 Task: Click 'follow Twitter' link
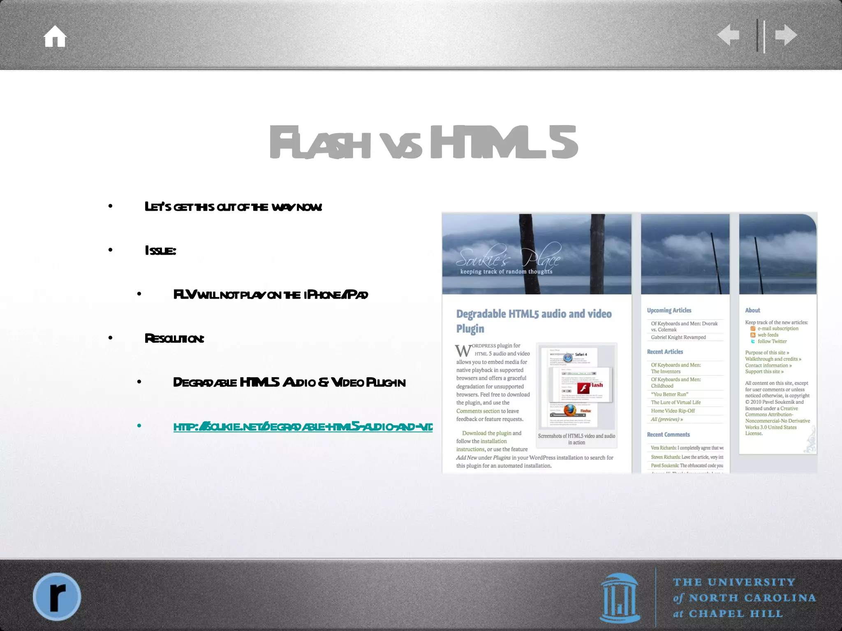[x=772, y=341]
